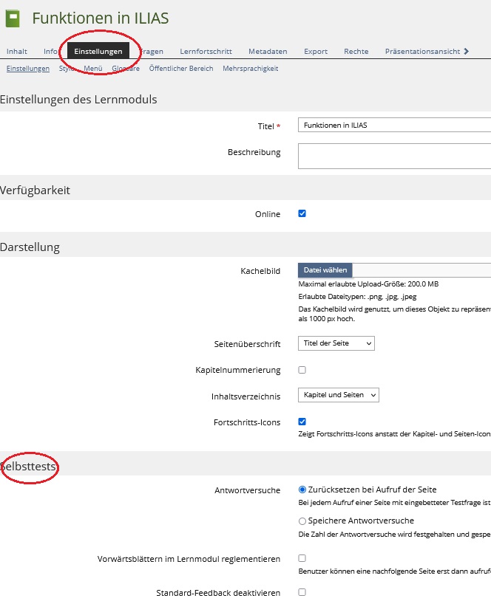Image resolution: width=491 pixels, height=601 pixels.
Task: Focus the Beschreibung text area
Action: point(393,156)
